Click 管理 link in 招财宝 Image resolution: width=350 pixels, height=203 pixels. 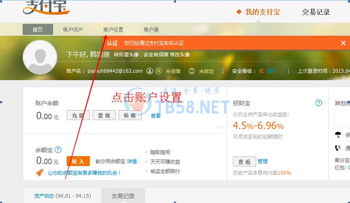[263, 161]
